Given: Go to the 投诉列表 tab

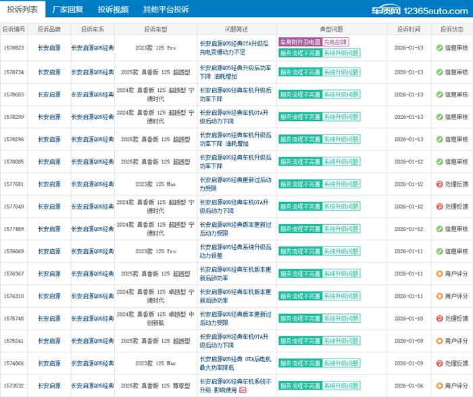Looking at the screenshot, I should pyautogui.click(x=22, y=9).
